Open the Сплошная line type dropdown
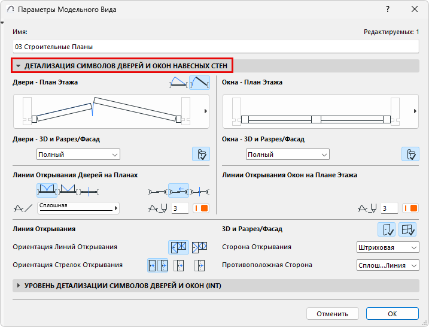Screen dimensions: 429x327 78,208
